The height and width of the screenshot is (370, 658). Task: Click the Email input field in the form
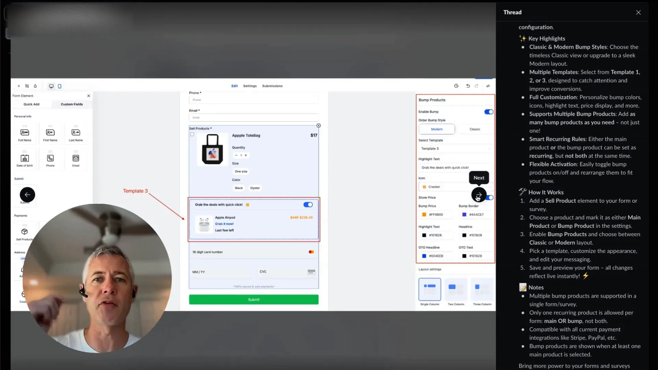[x=254, y=118]
